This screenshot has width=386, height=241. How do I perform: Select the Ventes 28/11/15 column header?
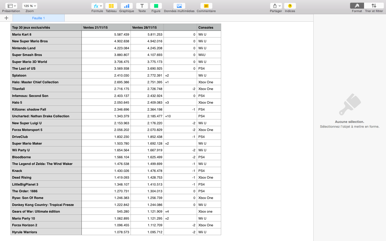[x=147, y=27]
